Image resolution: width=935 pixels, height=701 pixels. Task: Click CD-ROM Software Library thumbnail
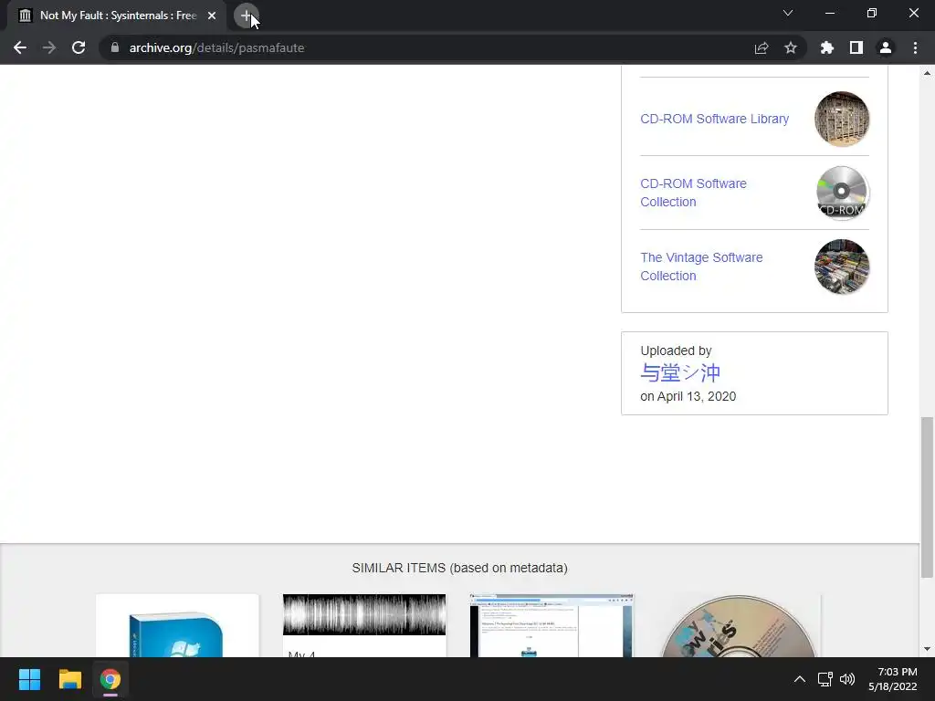(841, 119)
